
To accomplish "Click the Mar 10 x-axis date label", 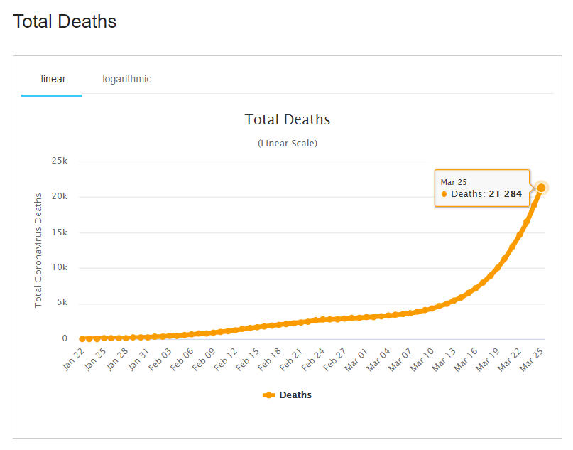I will [422, 359].
